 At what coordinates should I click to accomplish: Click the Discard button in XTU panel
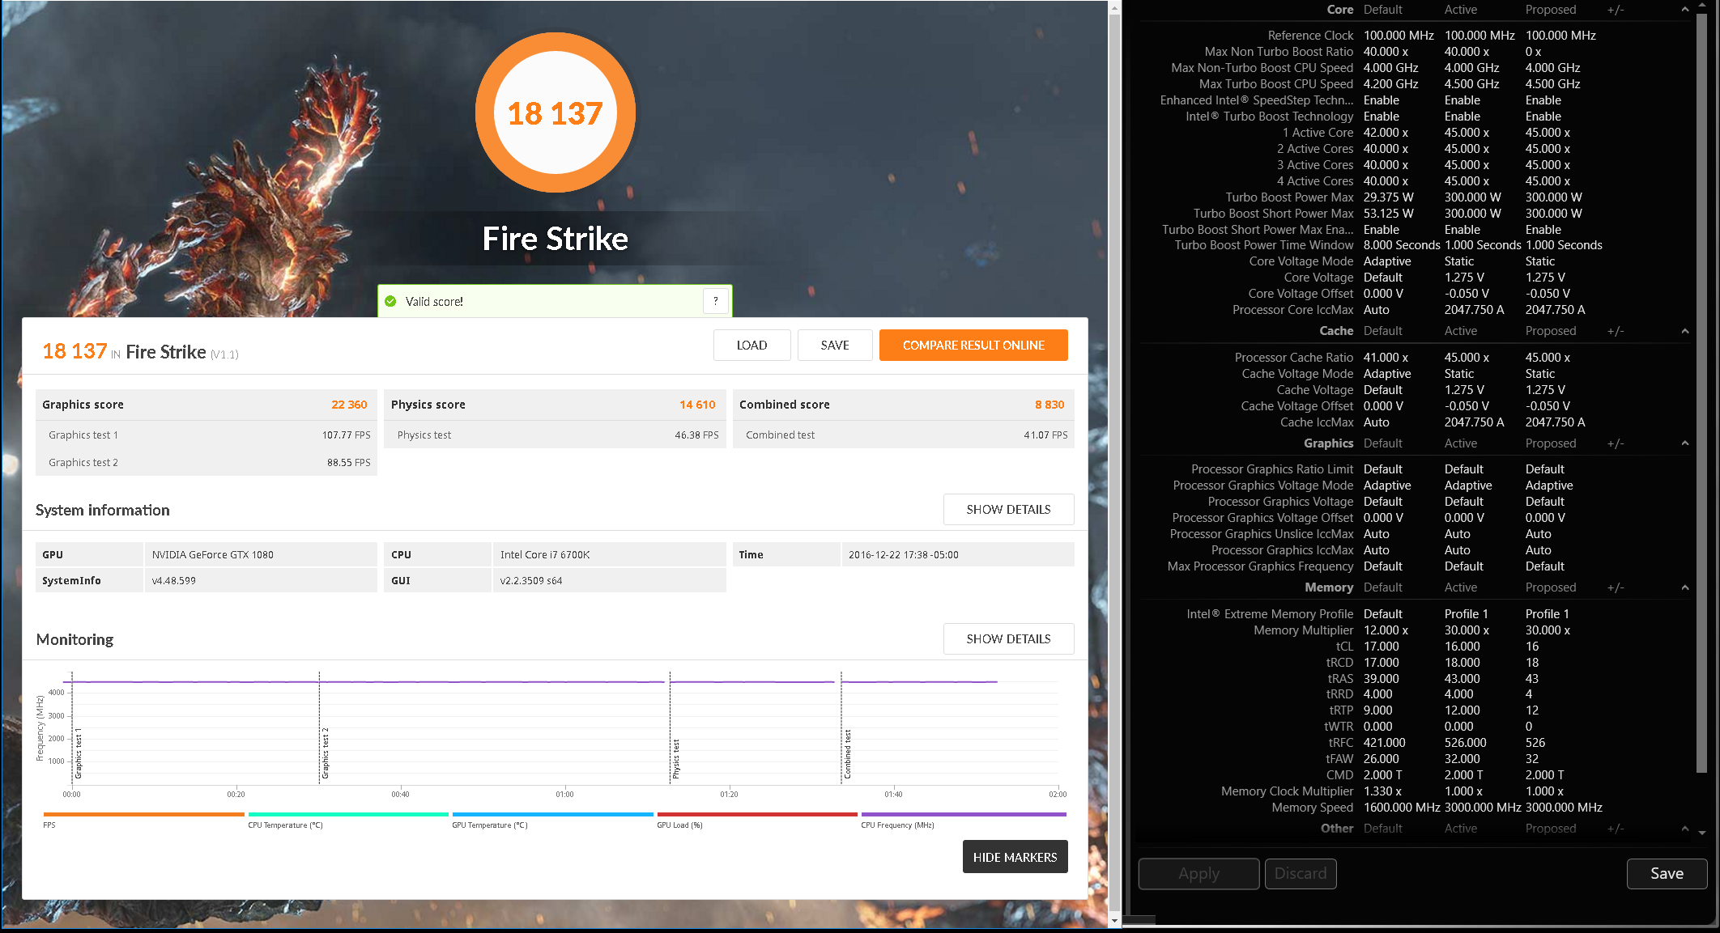tap(1301, 873)
